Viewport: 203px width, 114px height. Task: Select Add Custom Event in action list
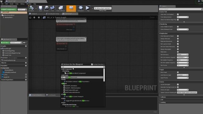pos(82,77)
